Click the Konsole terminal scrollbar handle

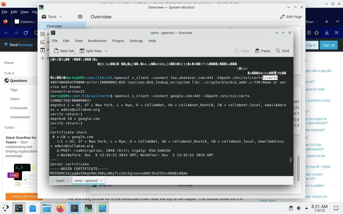pos(291,160)
